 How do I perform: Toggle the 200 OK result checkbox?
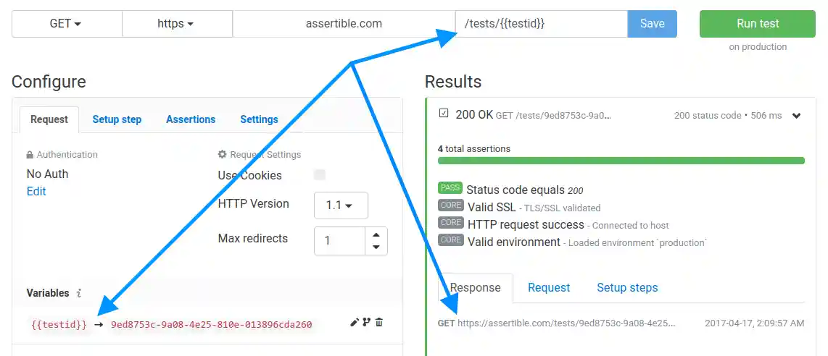[x=444, y=114]
